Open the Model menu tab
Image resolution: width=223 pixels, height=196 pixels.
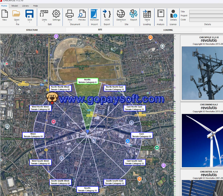pyautogui.click(x=15, y=5)
